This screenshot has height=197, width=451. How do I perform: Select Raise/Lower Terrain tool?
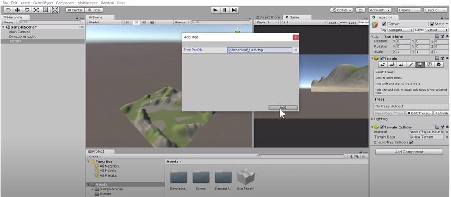pyautogui.click(x=382, y=65)
